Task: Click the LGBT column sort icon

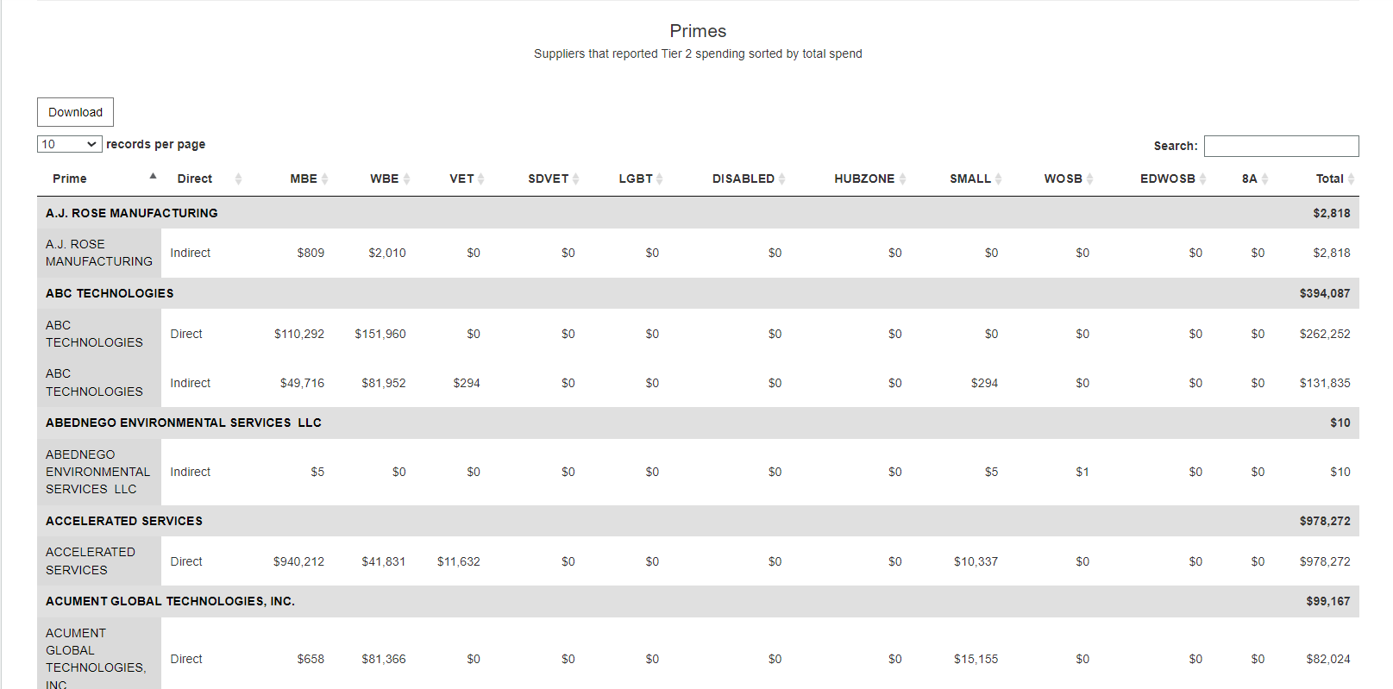Action: point(659,179)
